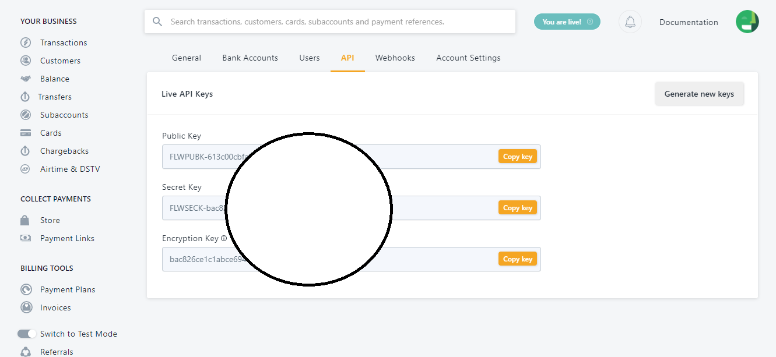
Task: Click the Referrals icon in sidebar
Action: click(x=26, y=352)
